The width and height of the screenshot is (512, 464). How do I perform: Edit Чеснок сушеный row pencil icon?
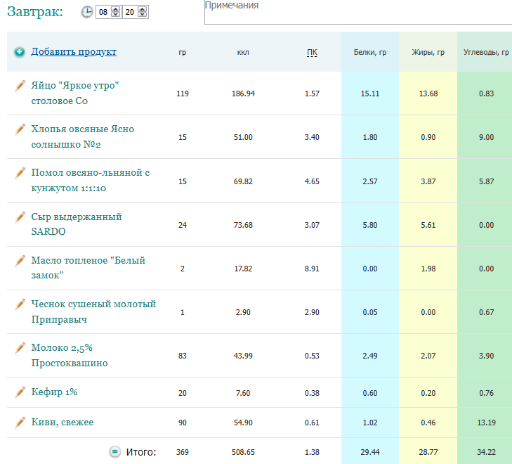(20, 304)
